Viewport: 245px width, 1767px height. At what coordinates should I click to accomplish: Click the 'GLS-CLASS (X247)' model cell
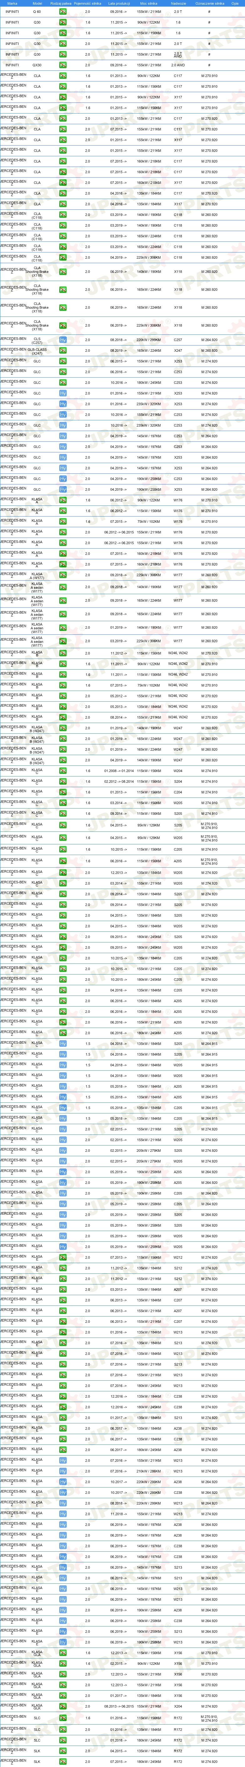pos(37,351)
